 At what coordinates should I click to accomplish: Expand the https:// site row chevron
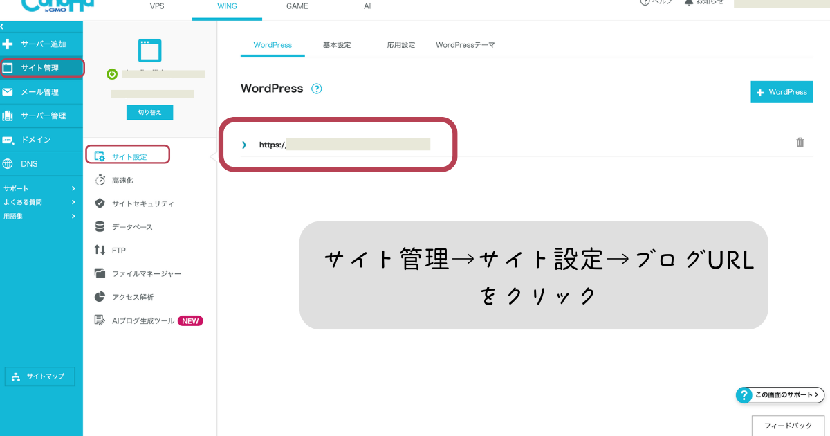click(x=243, y=145)
